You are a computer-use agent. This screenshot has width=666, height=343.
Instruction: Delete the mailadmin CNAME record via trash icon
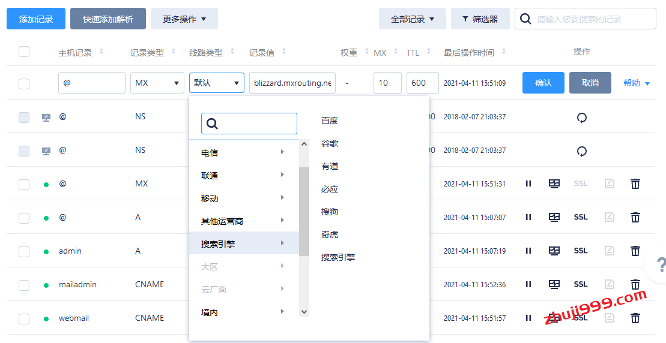click(635, 284)
